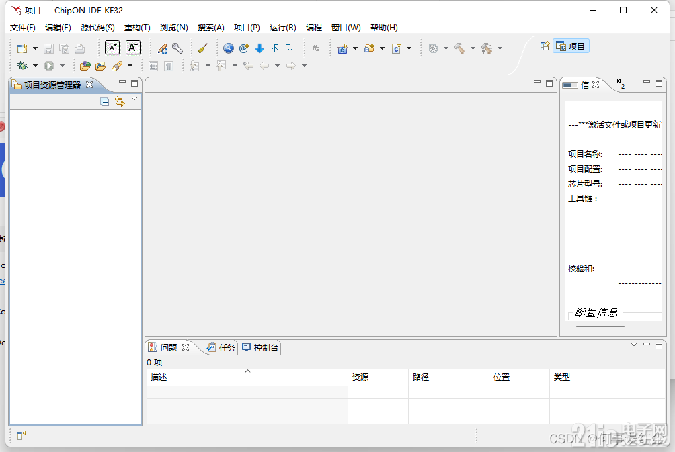The height and width of the screenshot is (452, 675).
Task: Toggle the show whitespace pilcrow icon
Action: coord(169,66)
